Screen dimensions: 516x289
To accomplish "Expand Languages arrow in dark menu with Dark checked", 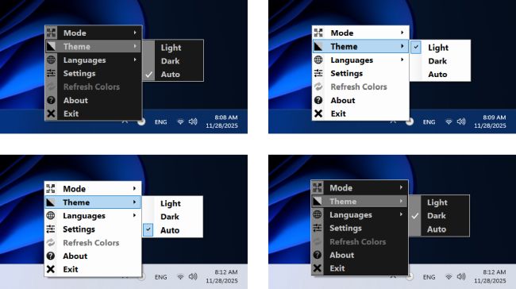I will click(401, 214).
